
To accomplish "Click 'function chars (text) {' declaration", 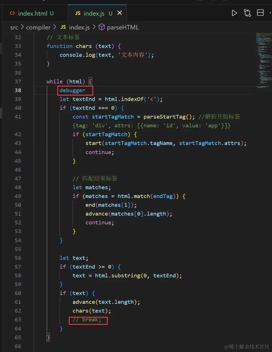I will point(84,46).
